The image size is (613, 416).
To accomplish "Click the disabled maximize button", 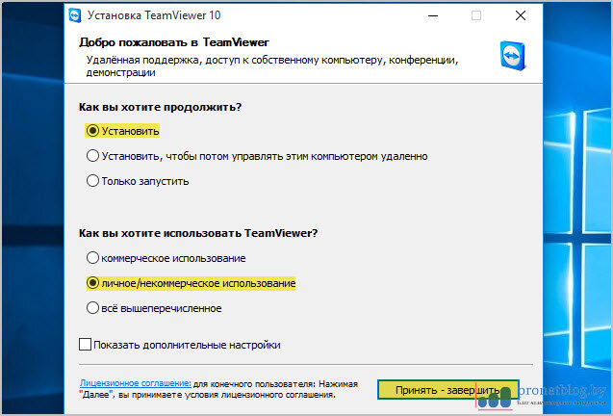I will pos(476,15).
